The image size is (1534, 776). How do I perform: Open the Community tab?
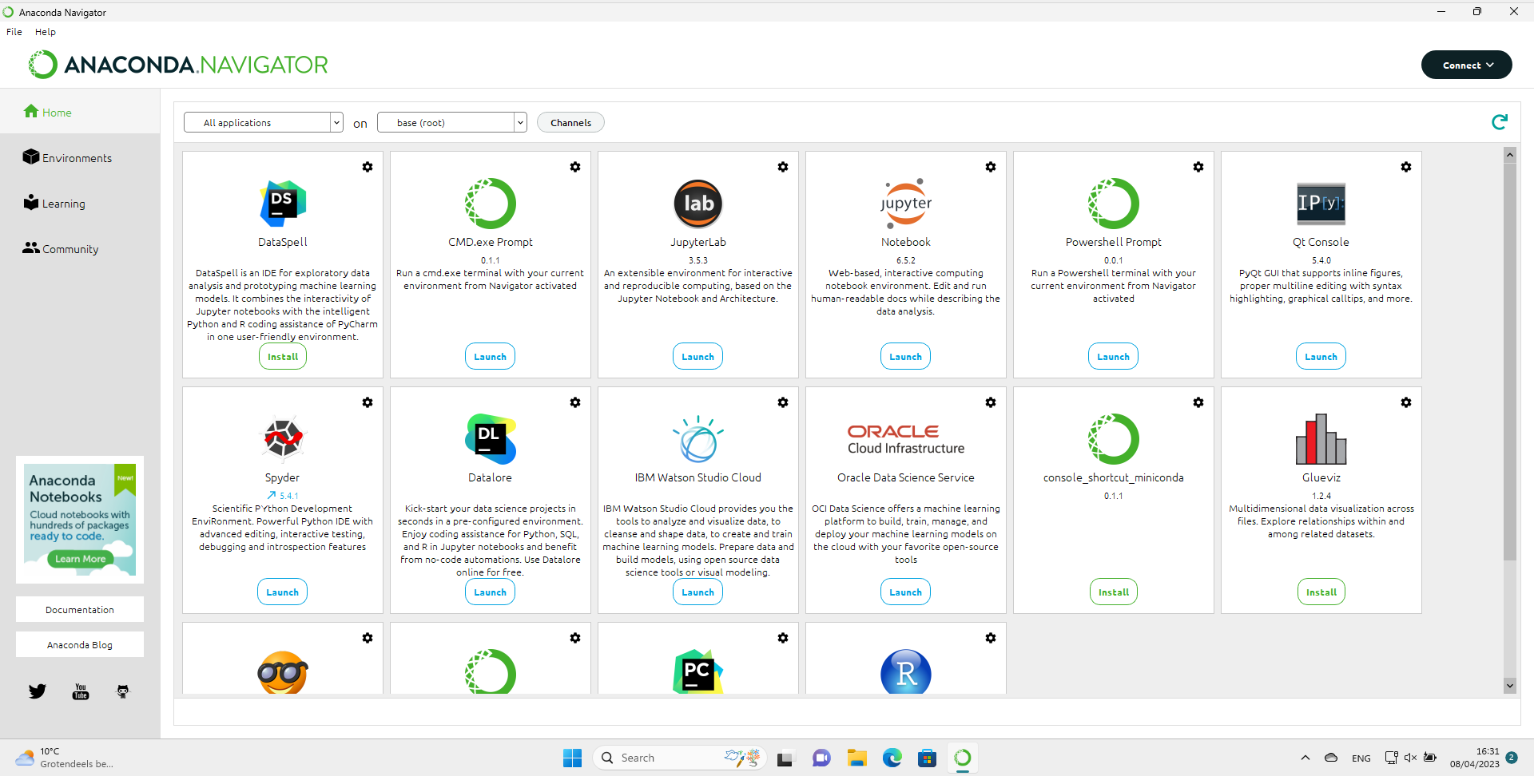pos(61,248)
